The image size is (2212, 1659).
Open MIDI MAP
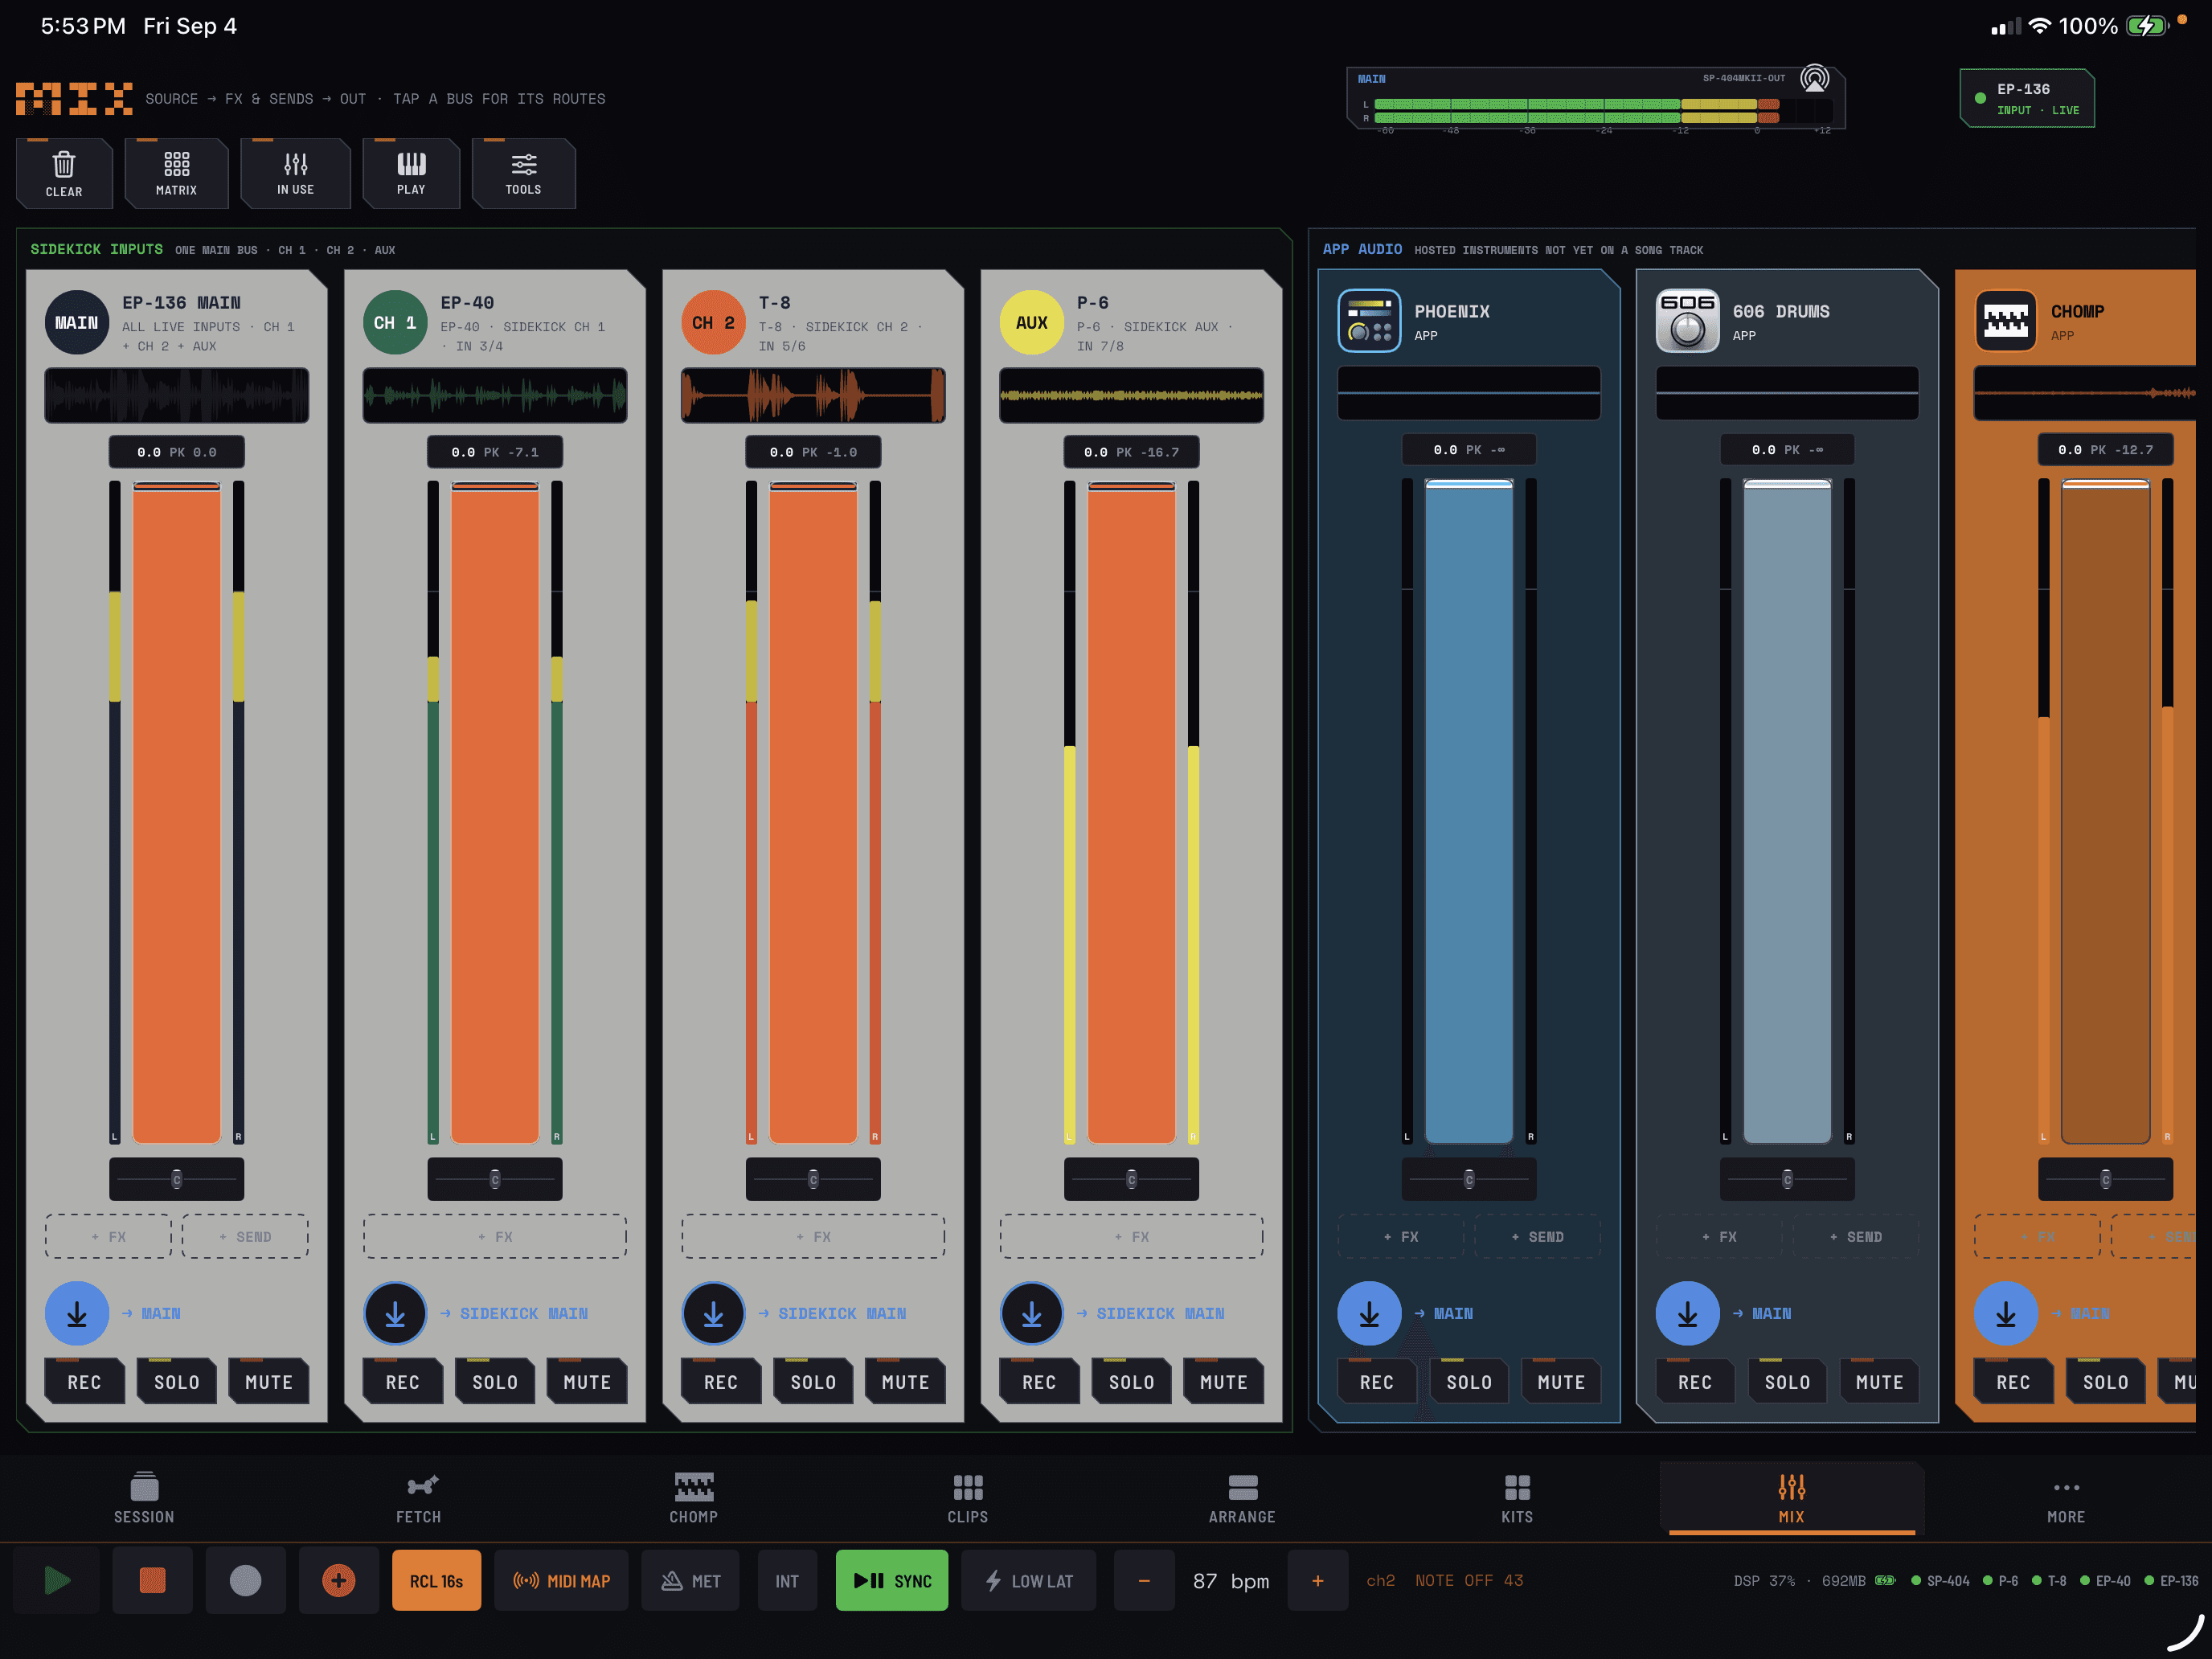pyautogui.click(x=561, y=1580)
